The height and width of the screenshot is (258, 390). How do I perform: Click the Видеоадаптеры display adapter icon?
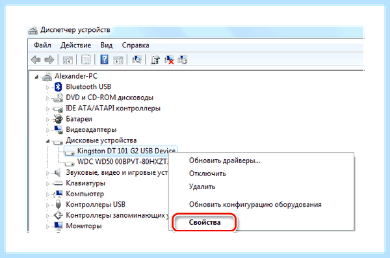pos(58,129)
